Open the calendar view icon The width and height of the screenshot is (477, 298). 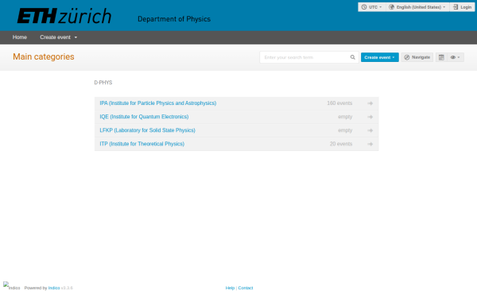[441, 57]
